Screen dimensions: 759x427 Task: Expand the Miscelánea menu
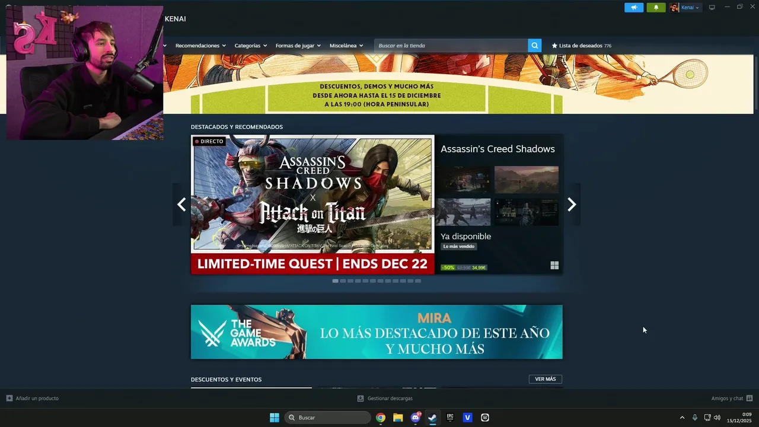click(x=346, y=46)
